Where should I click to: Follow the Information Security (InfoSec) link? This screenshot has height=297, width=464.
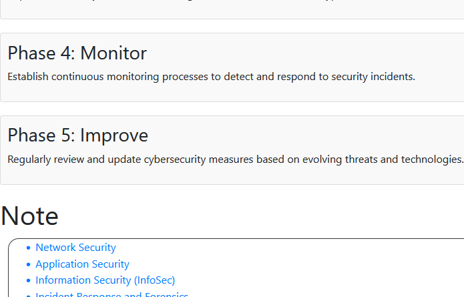(105, 280)
